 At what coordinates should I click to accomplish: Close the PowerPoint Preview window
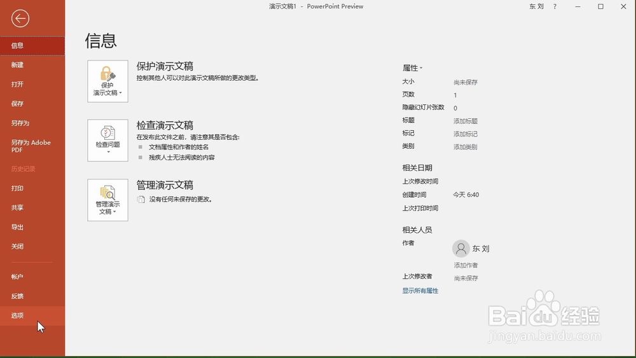pyautogui.click(x=623, y=6)
